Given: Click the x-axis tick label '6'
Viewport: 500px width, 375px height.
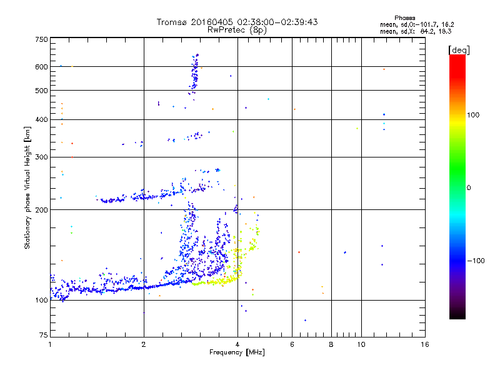Looking at the screenshot, I should 292,344.
